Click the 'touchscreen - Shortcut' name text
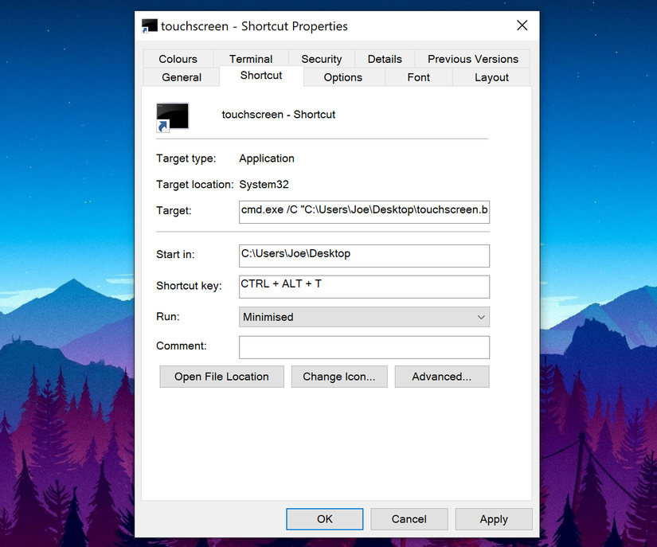 point(279,115)
